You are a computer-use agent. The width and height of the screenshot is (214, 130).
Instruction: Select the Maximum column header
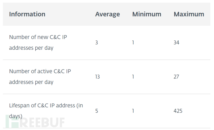189,14
